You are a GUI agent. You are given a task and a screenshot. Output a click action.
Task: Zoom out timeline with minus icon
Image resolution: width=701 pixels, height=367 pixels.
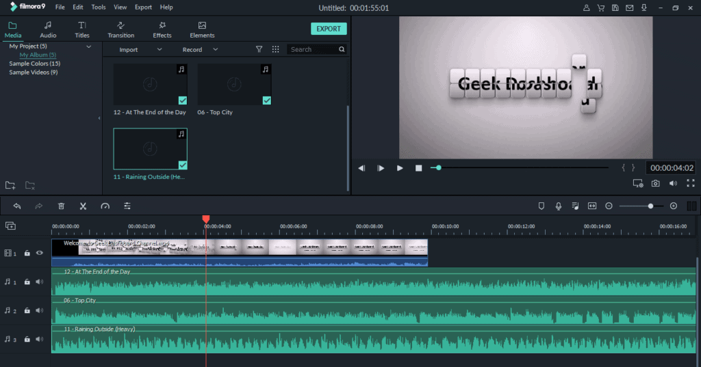tap(609, 206)
